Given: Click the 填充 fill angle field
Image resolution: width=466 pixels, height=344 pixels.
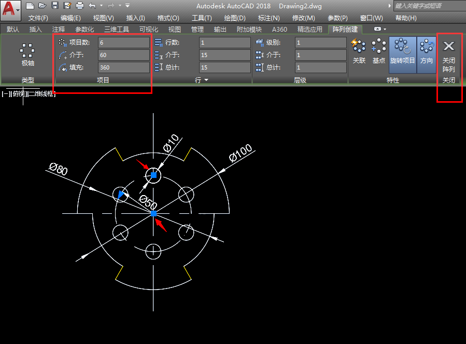Looking at the screenshot, I should point(123,67).
